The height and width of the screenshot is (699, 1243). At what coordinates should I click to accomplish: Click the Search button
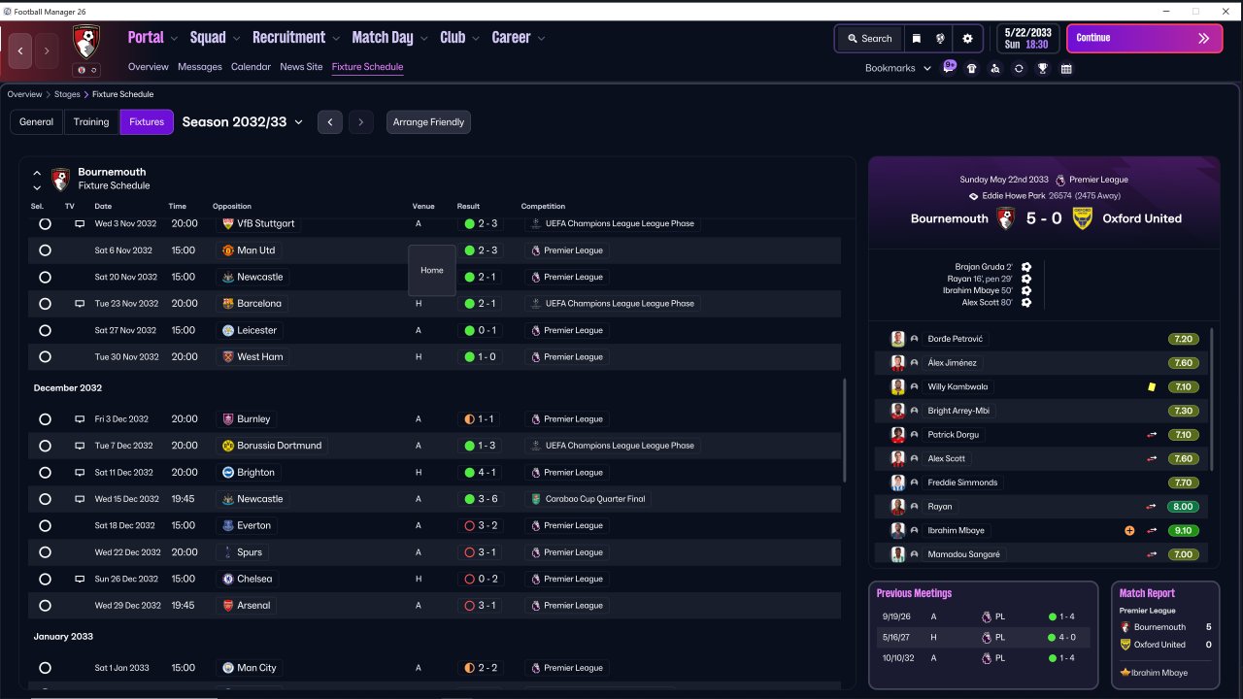869,39
